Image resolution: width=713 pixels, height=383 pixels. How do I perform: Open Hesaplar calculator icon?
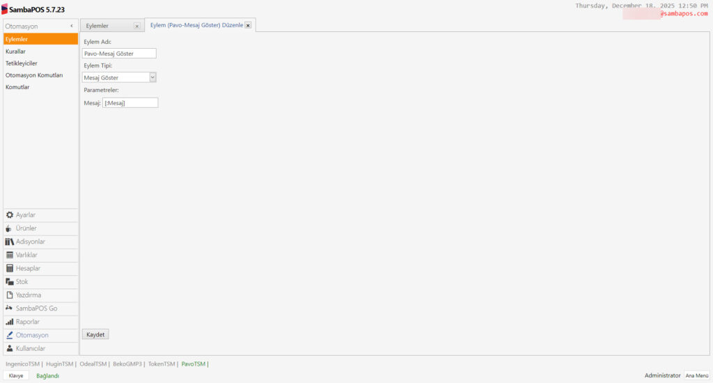[10, 268]
